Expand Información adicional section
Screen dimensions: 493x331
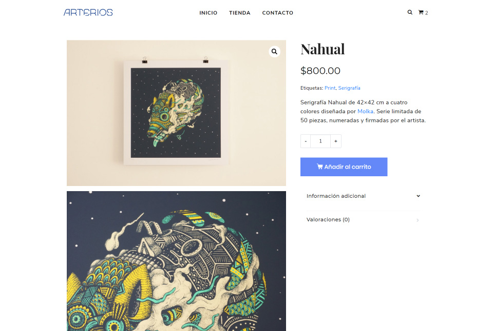click(363, 196)
